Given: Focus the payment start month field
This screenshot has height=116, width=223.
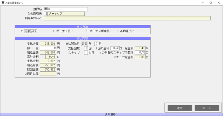Looking at the screenshot, I should pyautogui.click(x=96, y=44).
